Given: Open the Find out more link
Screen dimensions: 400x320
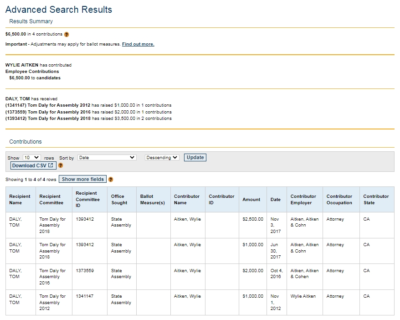Looking at the screenshot, I should click(138, 44).
